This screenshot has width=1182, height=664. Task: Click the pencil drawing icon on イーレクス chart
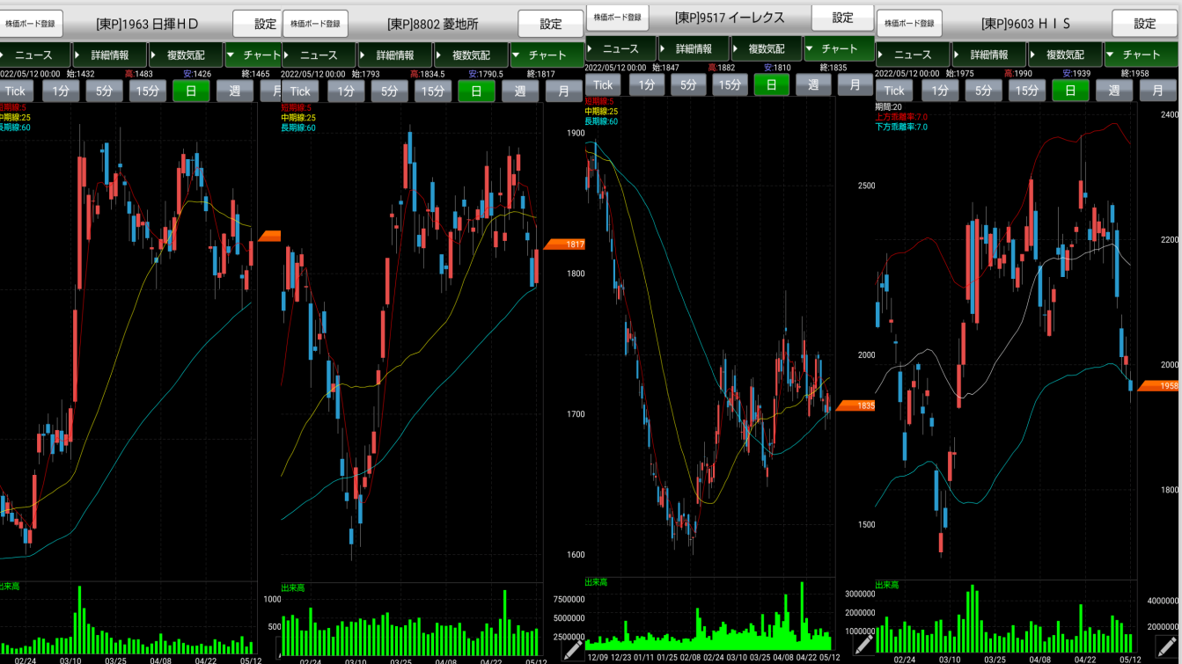coord(573,650)
